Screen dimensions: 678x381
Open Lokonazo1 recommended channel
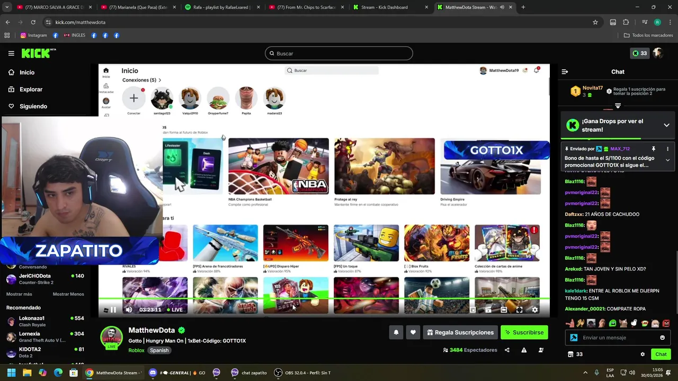tap(45, 322)
